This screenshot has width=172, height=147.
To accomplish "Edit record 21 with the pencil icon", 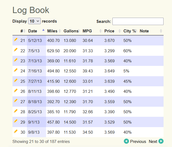I will tap(16, 39).
